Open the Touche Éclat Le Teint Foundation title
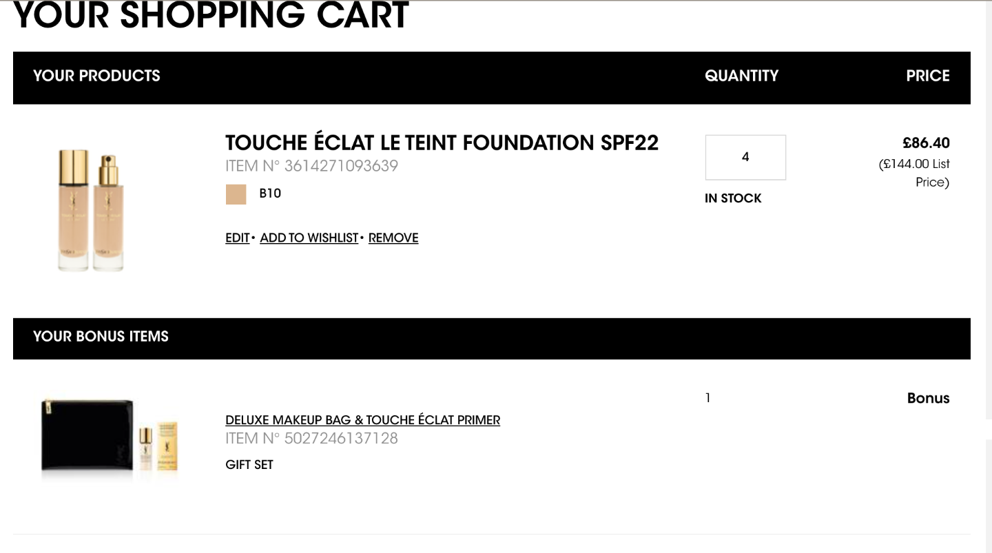Screen dimensions: 992x553 [x=442, y=143]
